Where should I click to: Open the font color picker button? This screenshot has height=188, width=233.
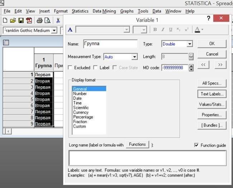point(199,29)
